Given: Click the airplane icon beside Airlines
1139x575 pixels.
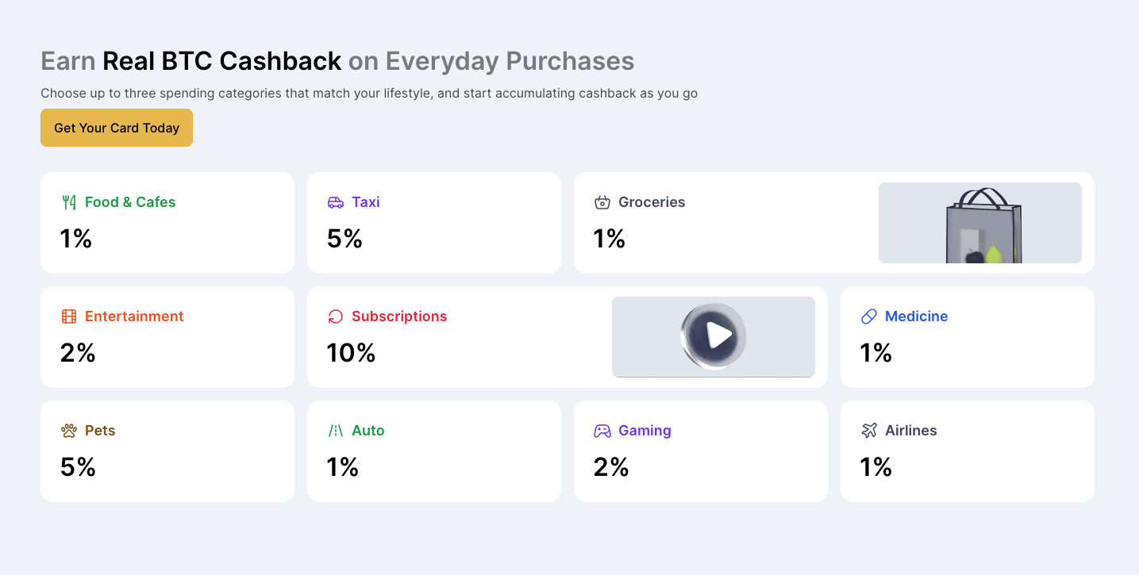Looking at the screenshot, I should (x=869, y=431).
